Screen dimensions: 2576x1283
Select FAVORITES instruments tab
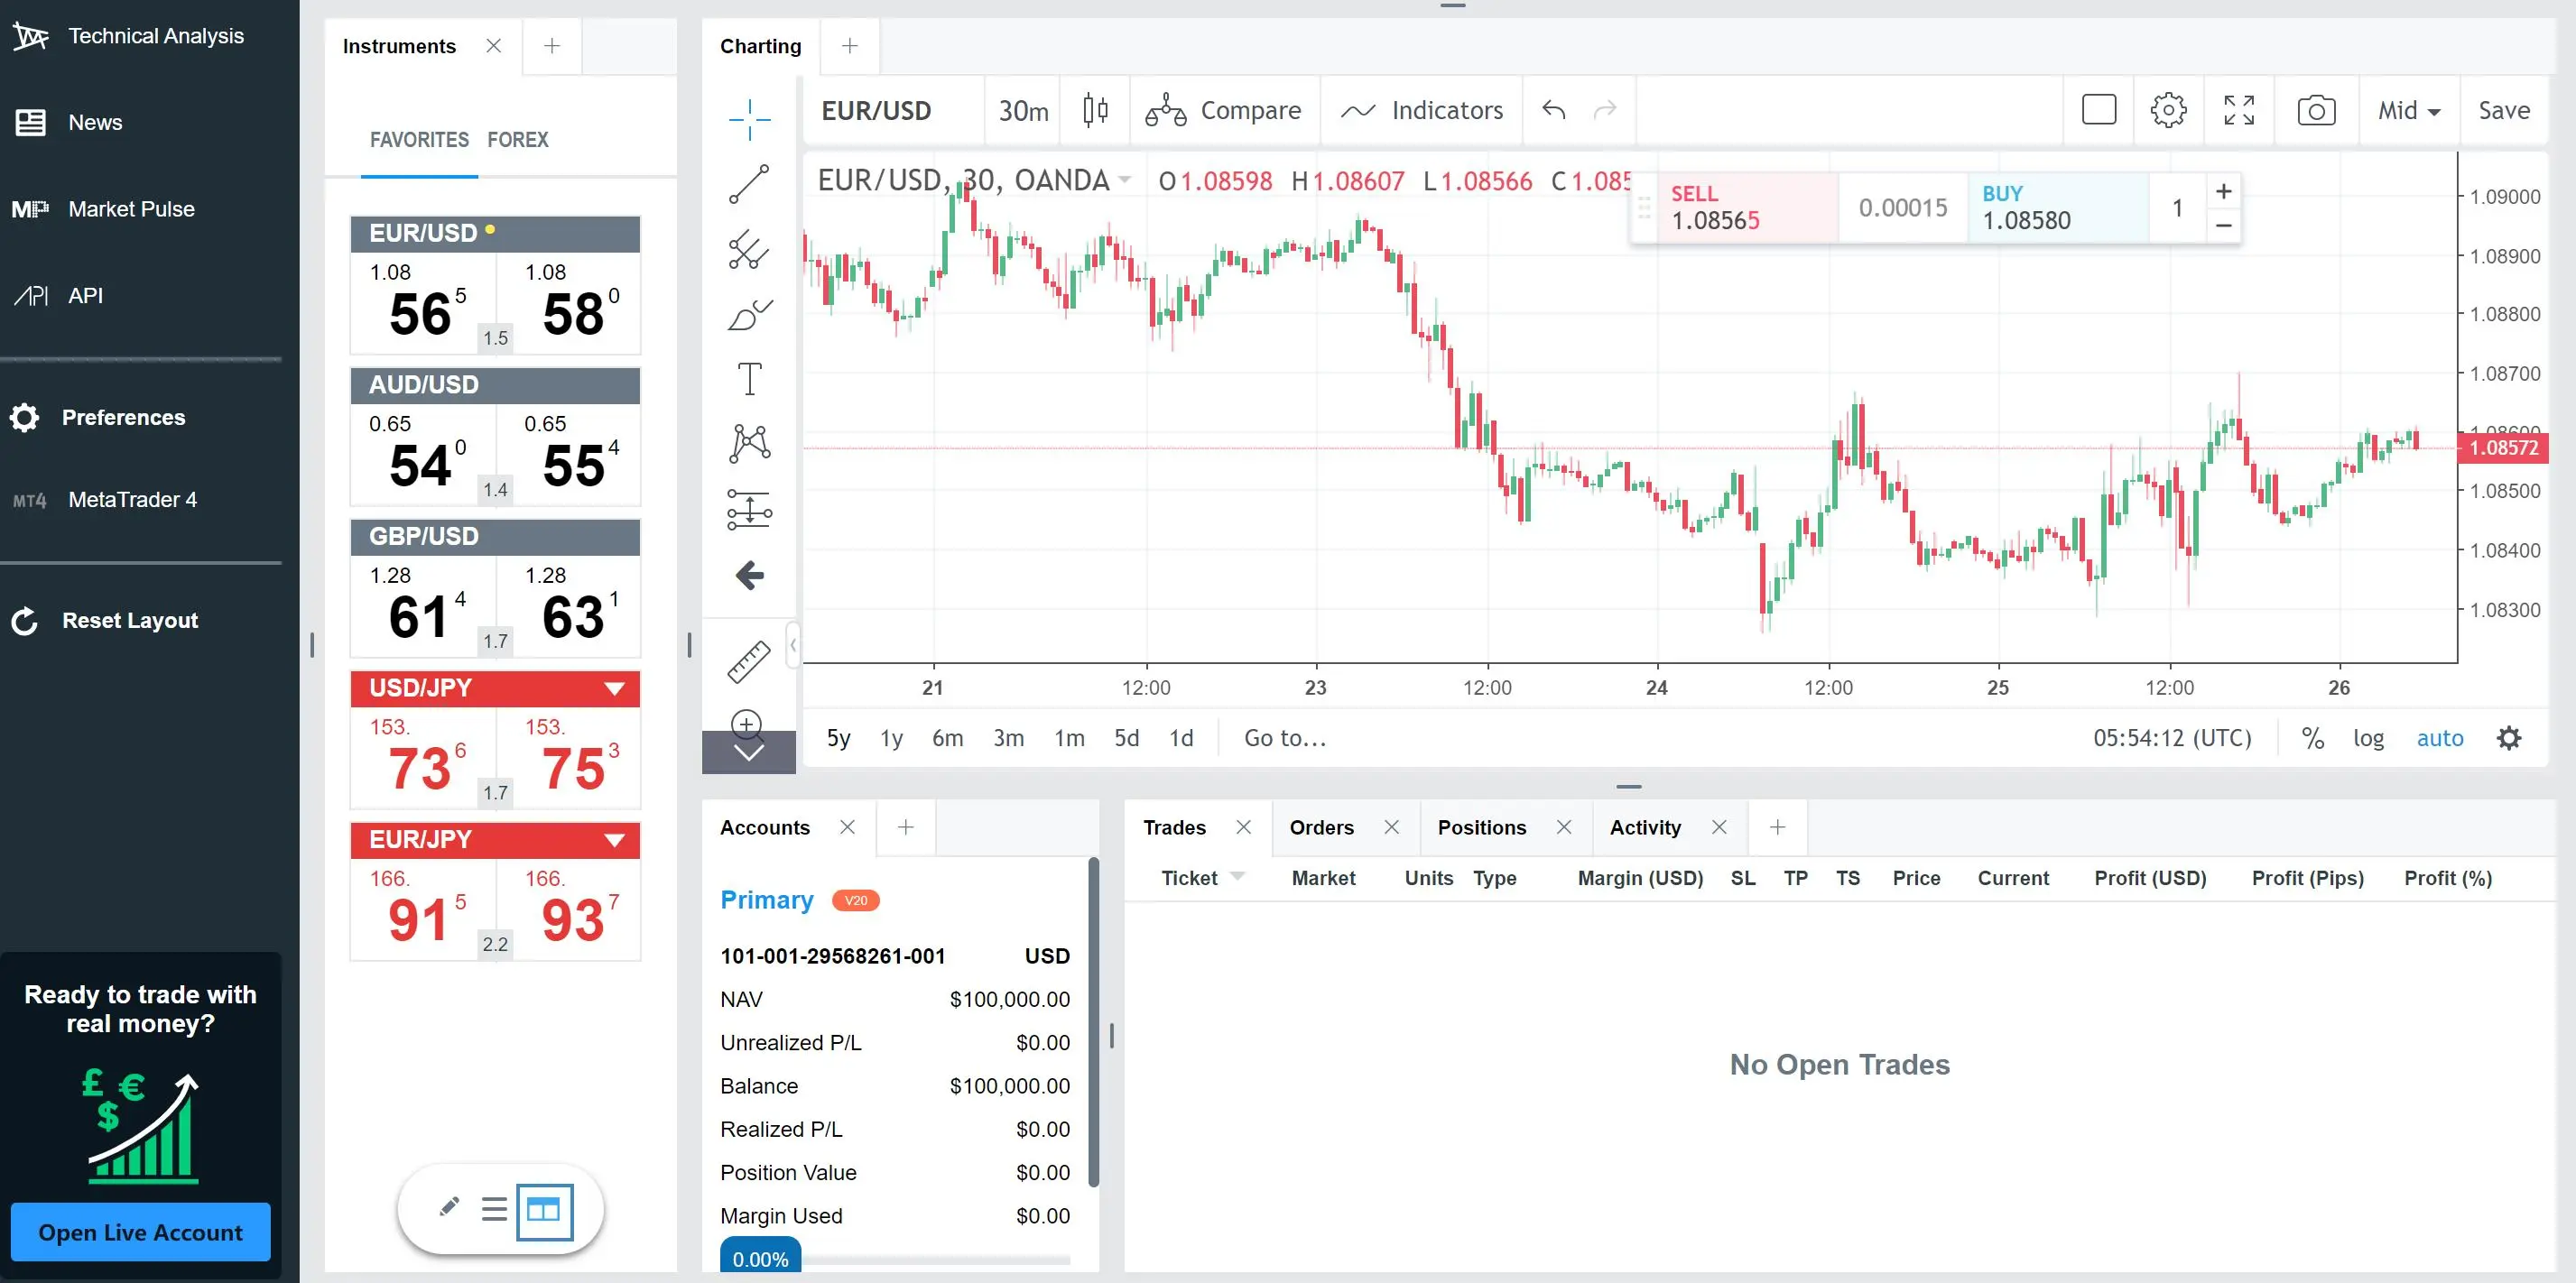[x=419, y=139]
